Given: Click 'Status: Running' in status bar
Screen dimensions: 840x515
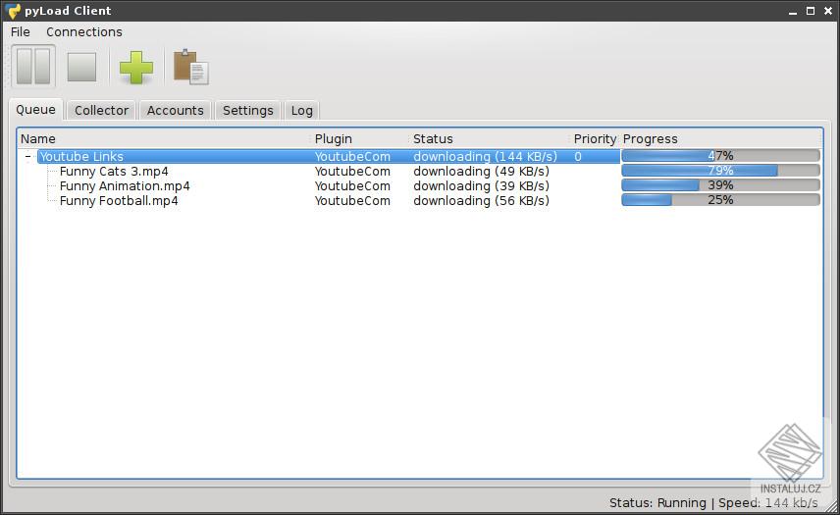Looking at the screenshot, I should click(657, 502).
